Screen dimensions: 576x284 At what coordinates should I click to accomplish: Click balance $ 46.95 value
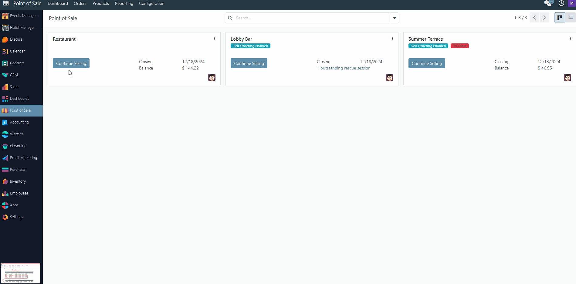545,68
